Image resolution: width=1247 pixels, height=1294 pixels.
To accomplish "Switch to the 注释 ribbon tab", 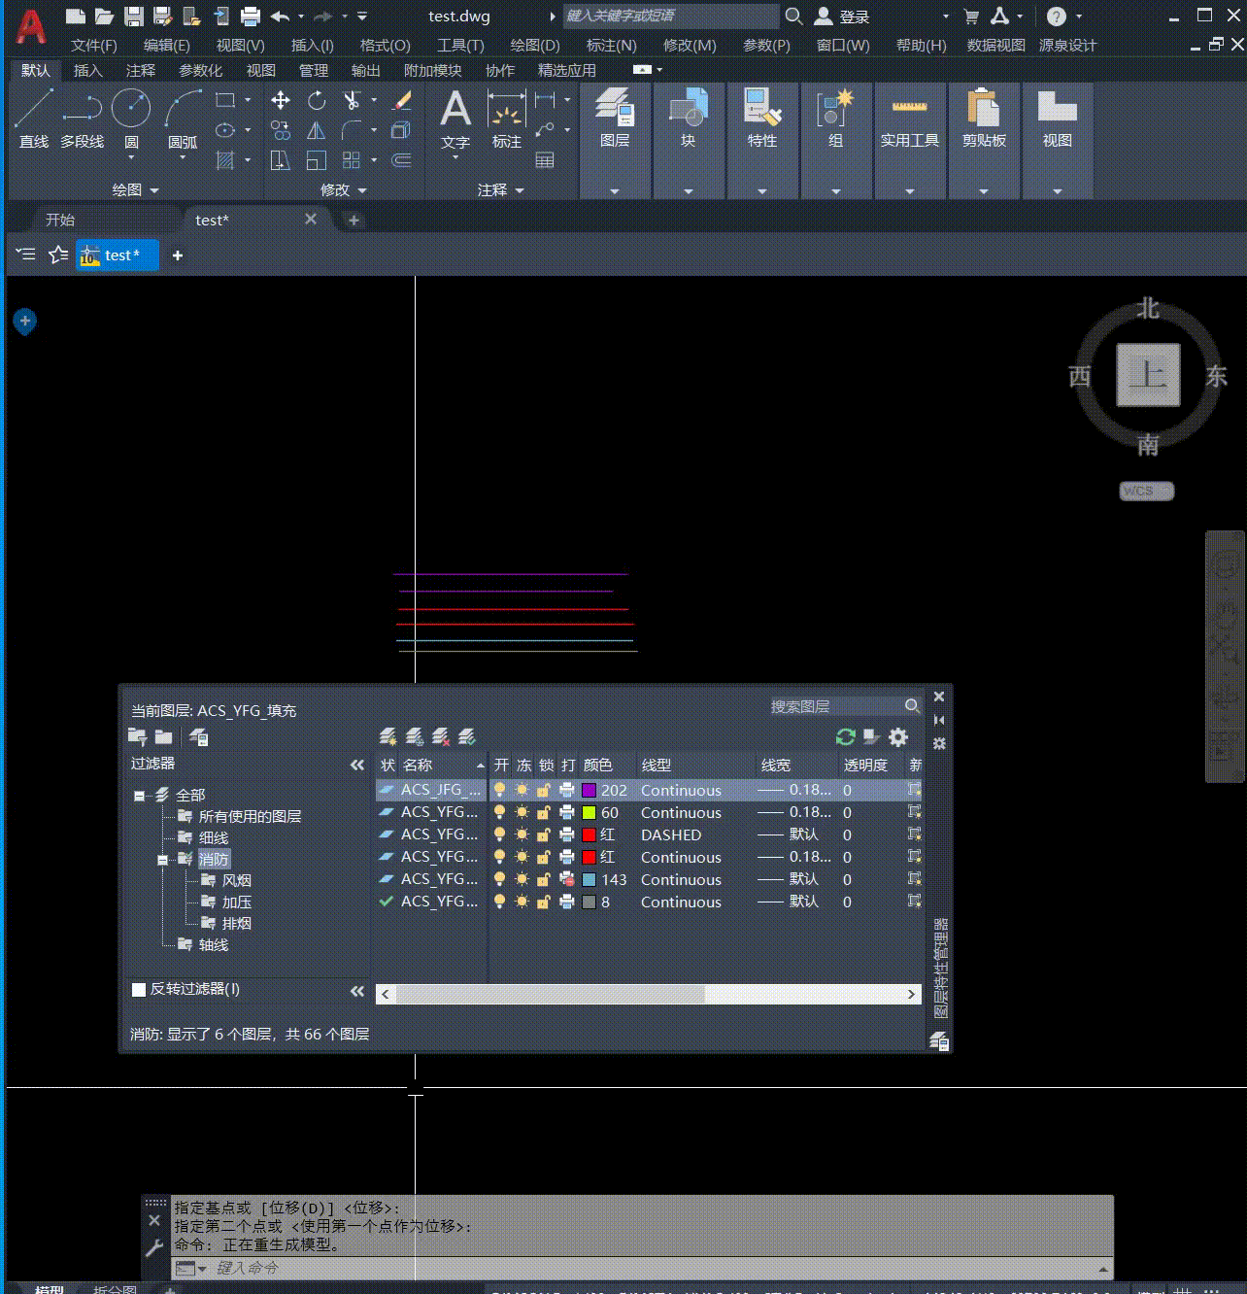I will point(141,71).
